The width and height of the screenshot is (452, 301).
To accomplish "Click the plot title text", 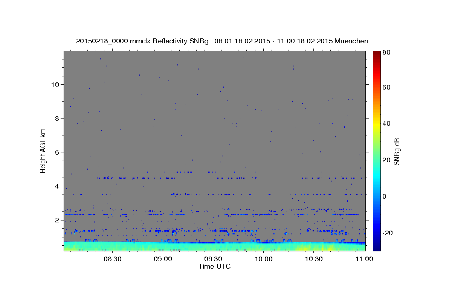I will 222,41.
